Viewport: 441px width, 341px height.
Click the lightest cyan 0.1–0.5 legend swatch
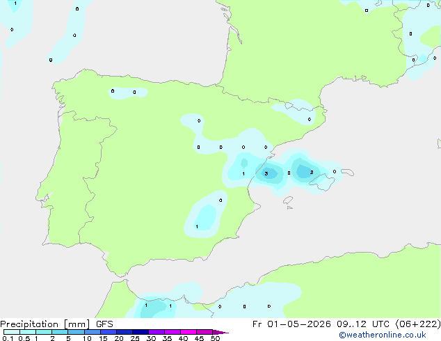pos(12,332)
